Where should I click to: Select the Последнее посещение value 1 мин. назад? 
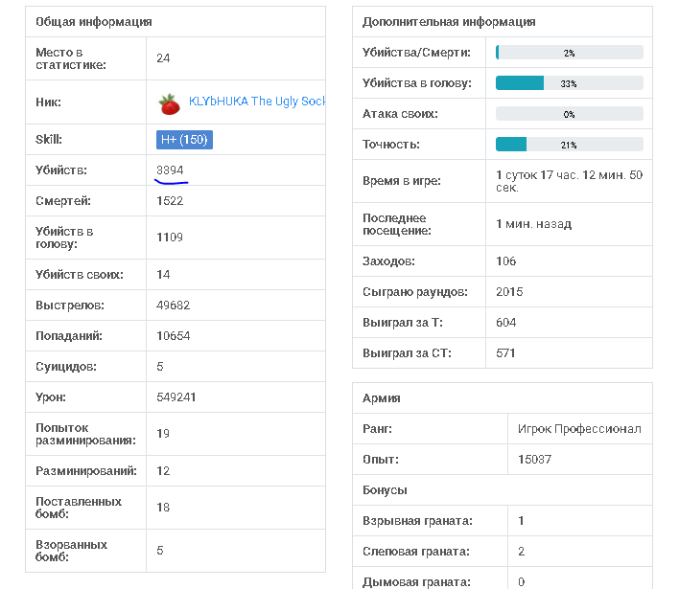point(533,224)
